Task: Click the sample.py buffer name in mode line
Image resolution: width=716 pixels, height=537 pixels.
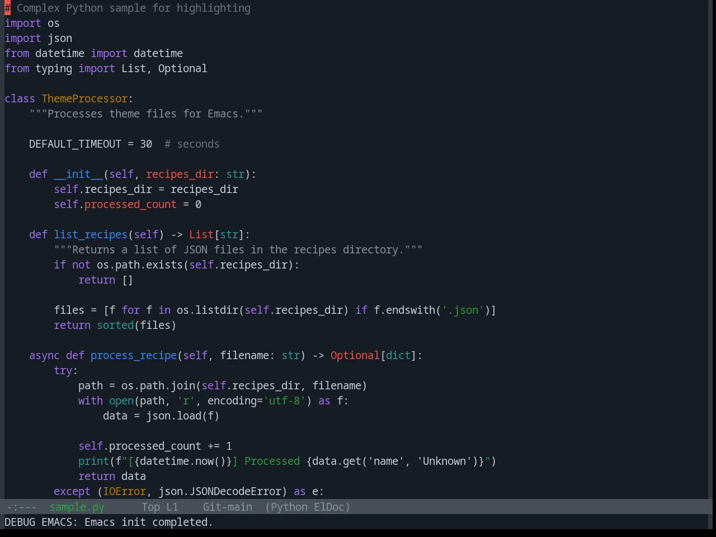Action: [77, 507]
